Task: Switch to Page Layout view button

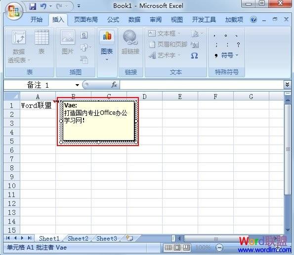Action: point(177,248)
